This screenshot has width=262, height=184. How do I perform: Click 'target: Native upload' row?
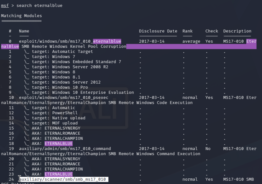(x=58, y=118)
